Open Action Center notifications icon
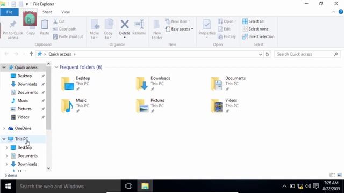344x193 pixels. point(316,186)
